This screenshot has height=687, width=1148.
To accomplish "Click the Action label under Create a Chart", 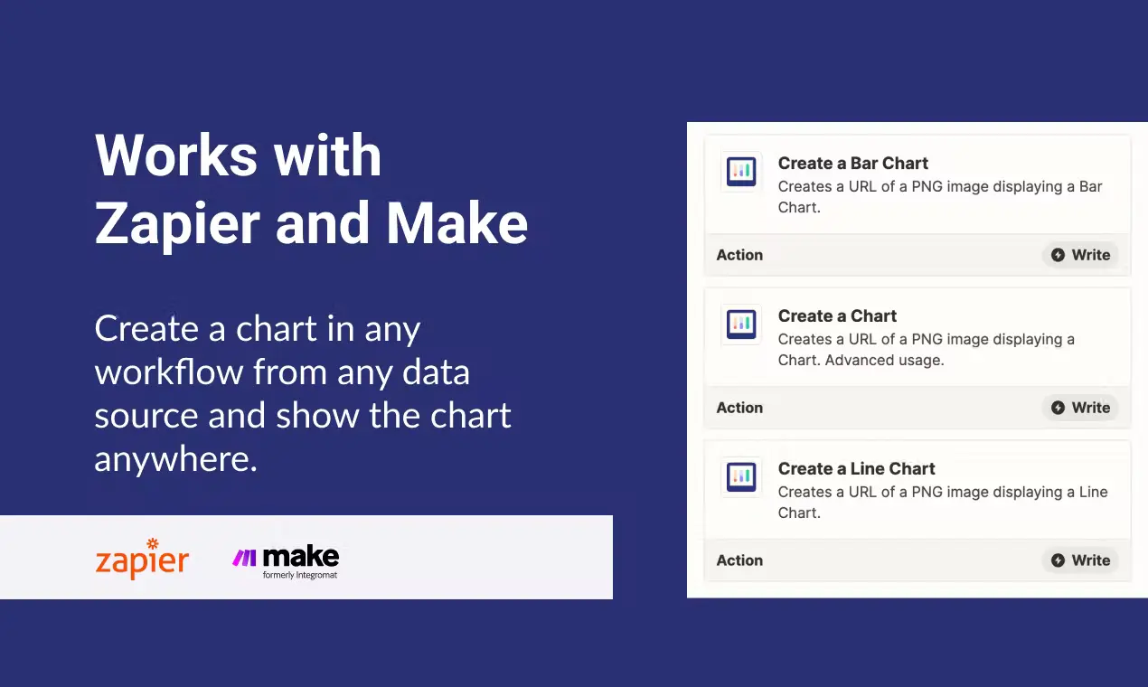I will pyautogui.click(x=739, y=408).
